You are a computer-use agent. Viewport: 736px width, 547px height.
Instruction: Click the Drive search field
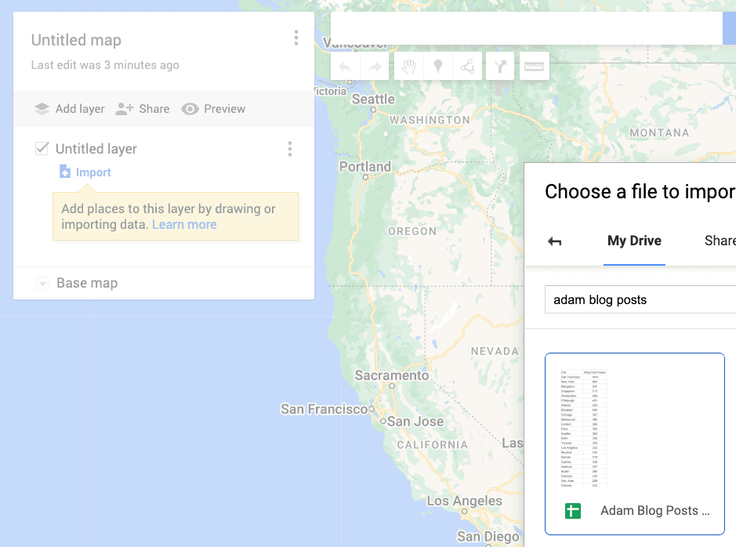click(639, 299)
